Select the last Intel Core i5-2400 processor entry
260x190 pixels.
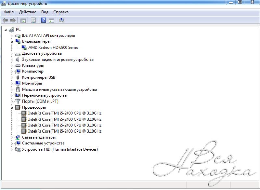click(65, 131)
